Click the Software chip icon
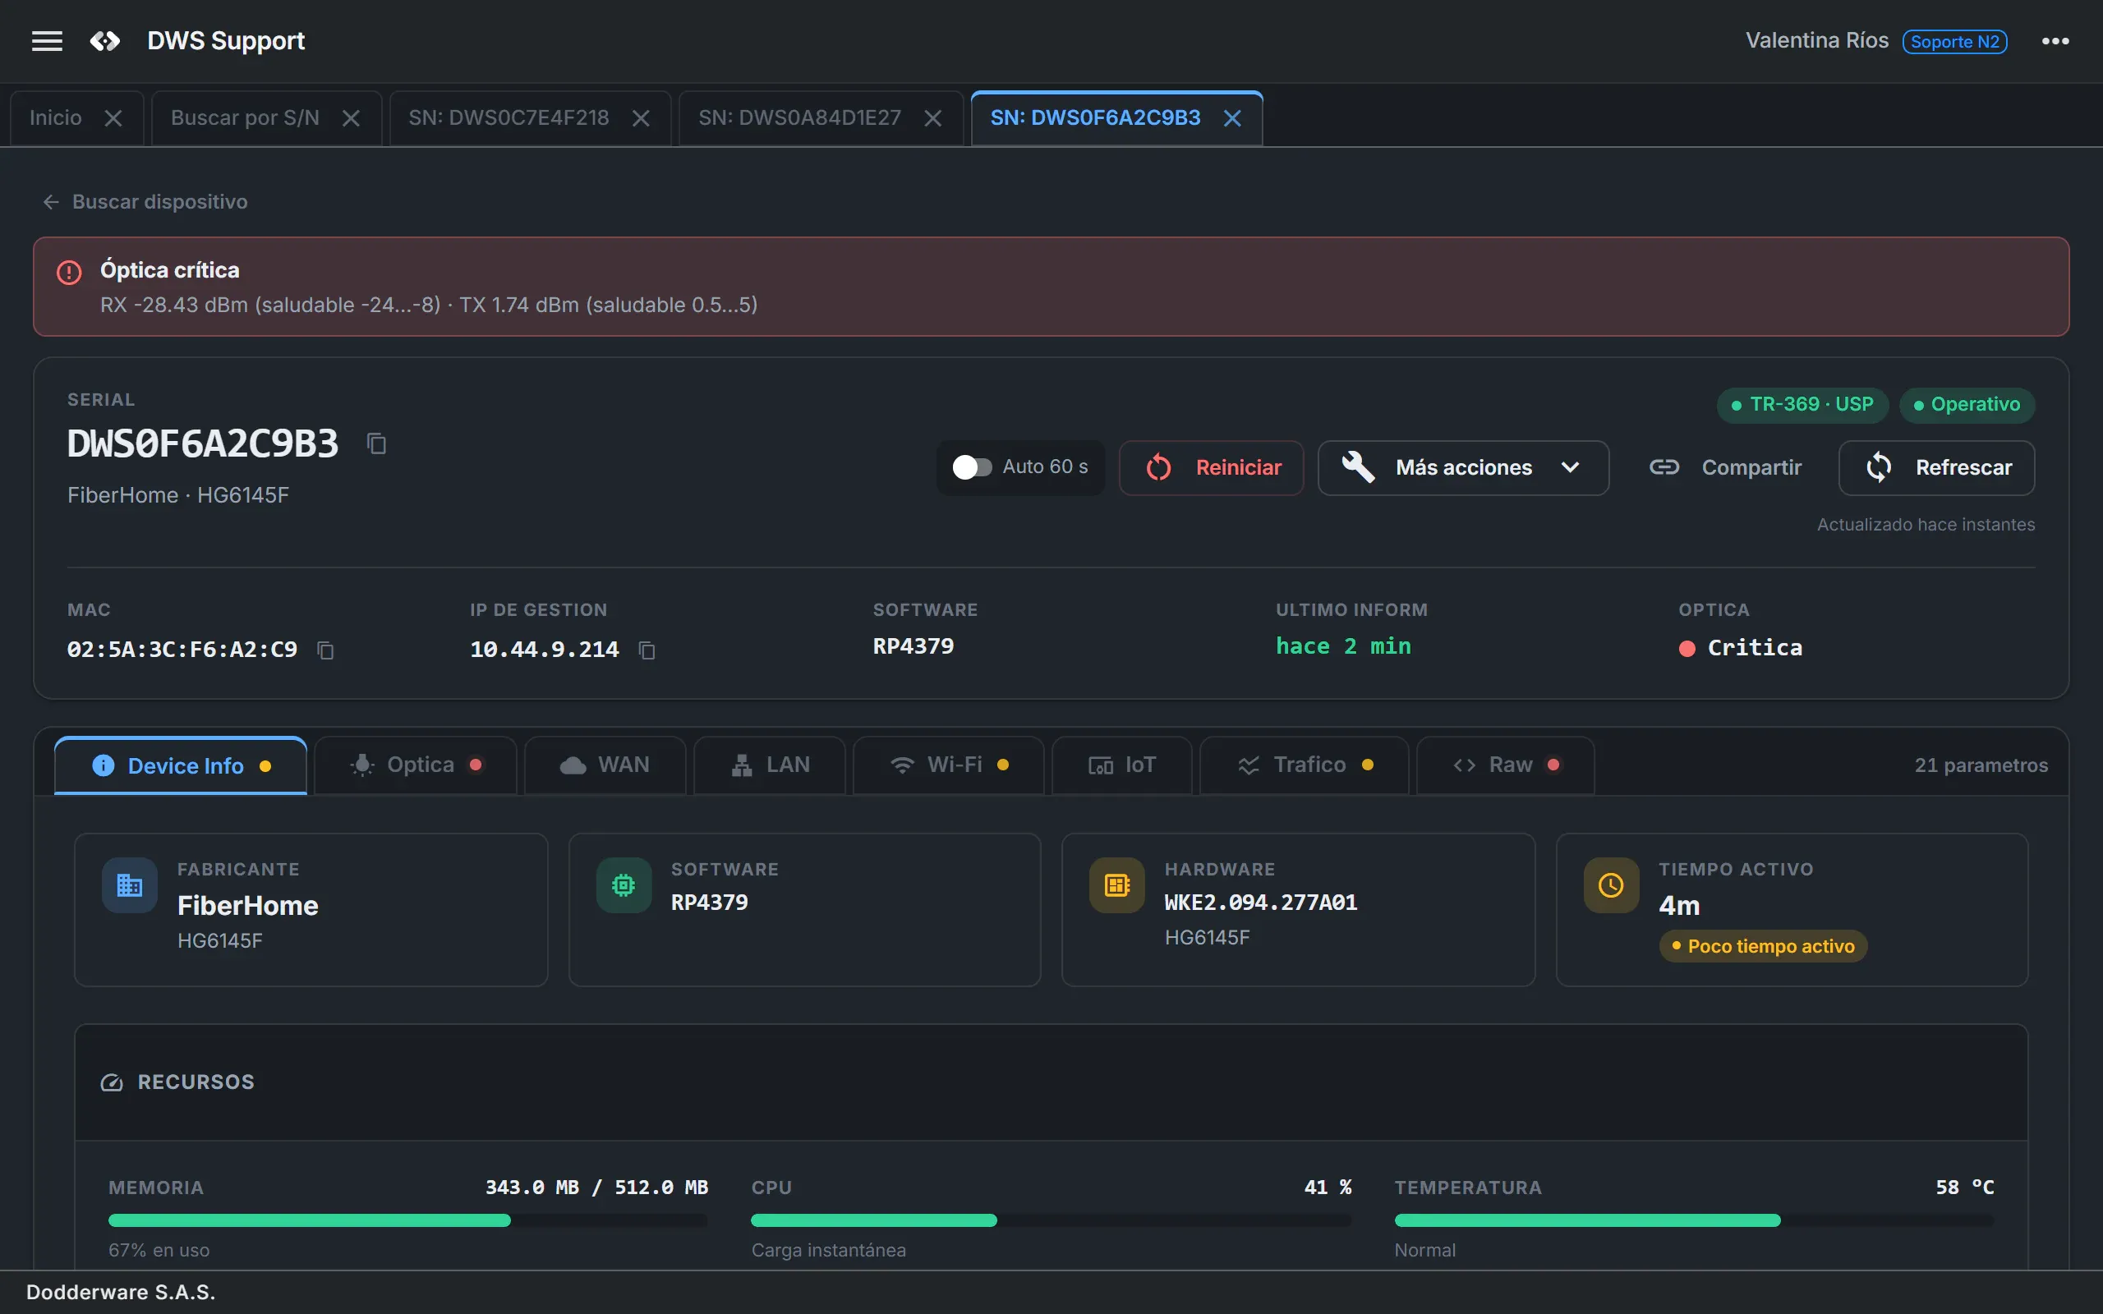The image size is (2103, 1314). tap(624, 885)
